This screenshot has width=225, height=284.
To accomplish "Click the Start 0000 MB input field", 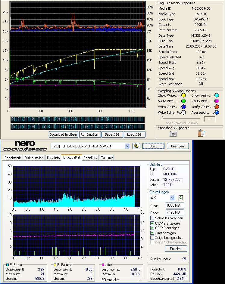I will pos(175,205).
